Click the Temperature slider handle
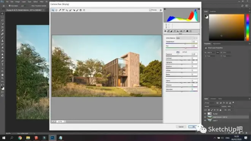The width and height of the screenshot is (251, 141). pyautogui.click(x=185, y=43)
